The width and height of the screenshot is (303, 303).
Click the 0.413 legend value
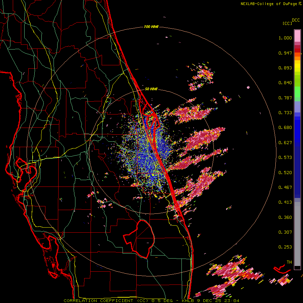click(285, 202)
